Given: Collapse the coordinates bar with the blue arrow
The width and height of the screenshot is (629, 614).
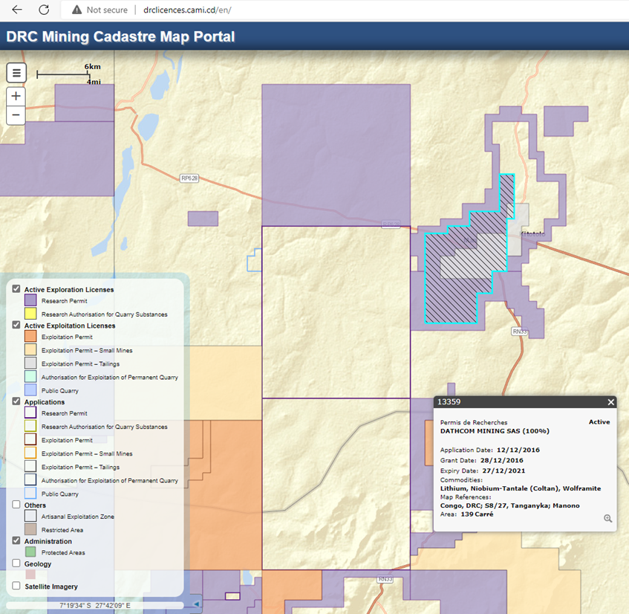Looking at the screenshot, I should pos(196,604).
